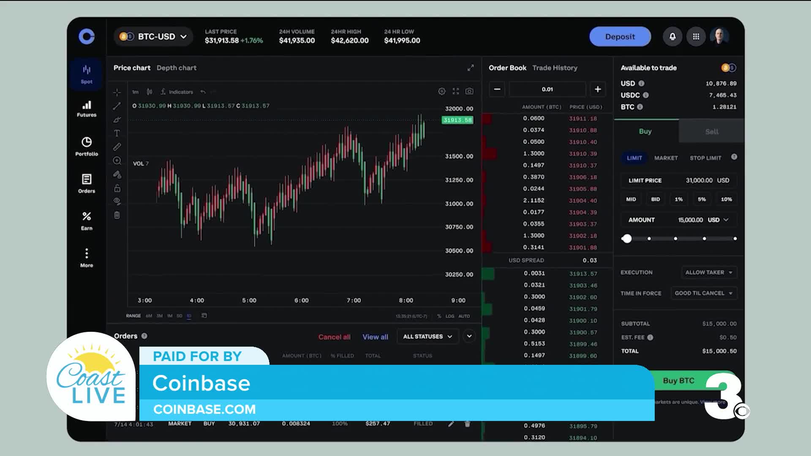The height and width of the screenshot is (456, 811).
Task: Select the Sell tab
Action: click(x=712, y=131)
